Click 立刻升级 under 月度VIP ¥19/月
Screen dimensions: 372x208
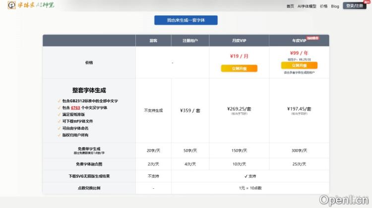(239, 68)
